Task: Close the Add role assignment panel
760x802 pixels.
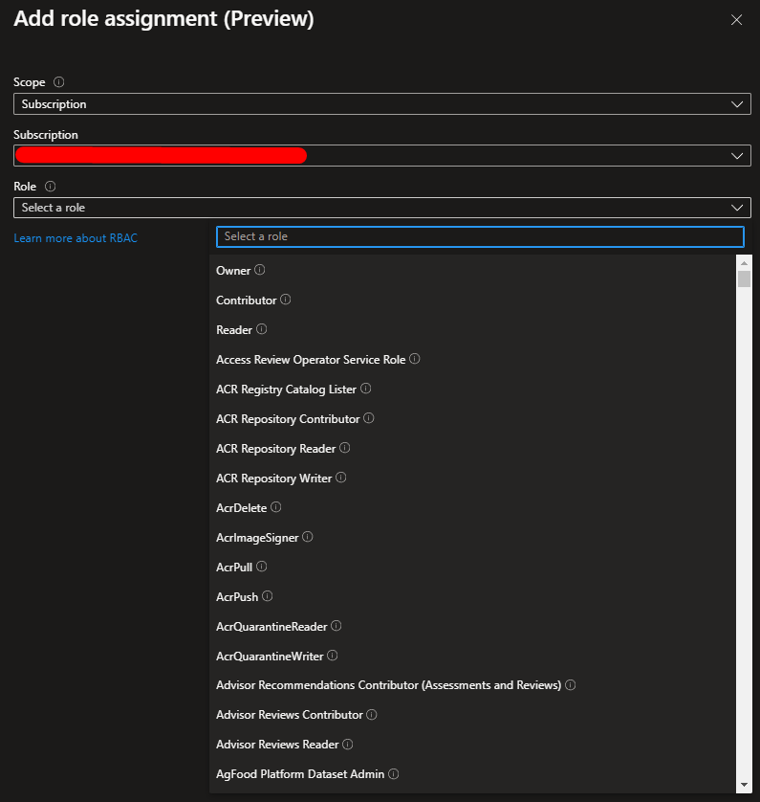Action: tap(736, 20)
